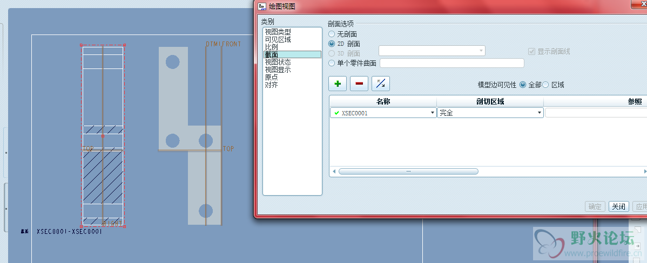Screen dimensions: 647x263
Task: Toggle the 显示剖面线 checkbox
Action: coord(531,51)
